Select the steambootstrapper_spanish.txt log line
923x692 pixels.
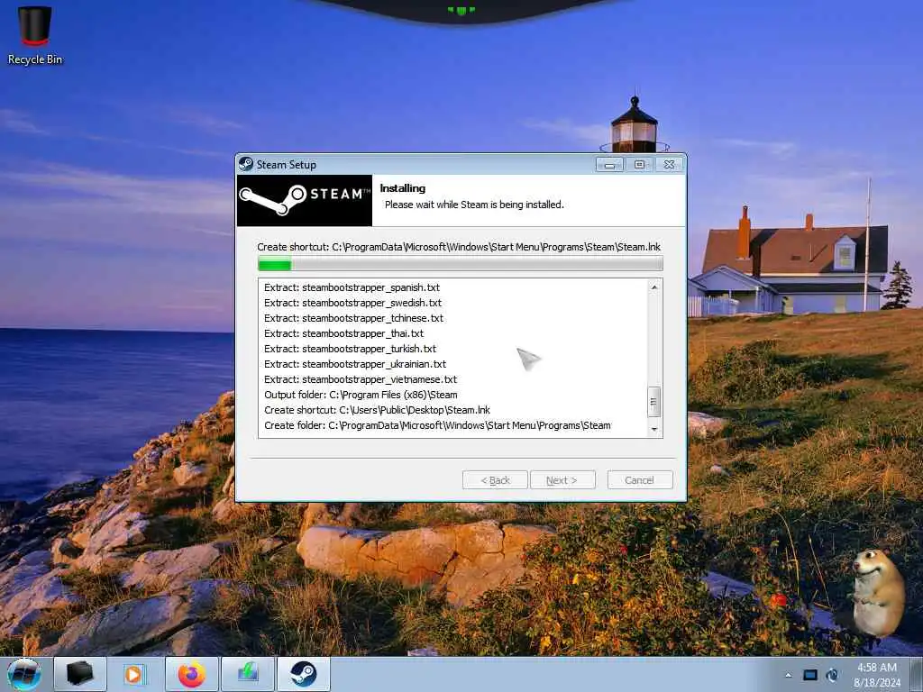pyautogui.click(x=352, y=287)
